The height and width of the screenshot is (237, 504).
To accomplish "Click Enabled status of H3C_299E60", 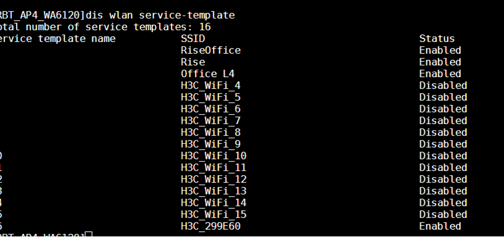I will 440,226.
